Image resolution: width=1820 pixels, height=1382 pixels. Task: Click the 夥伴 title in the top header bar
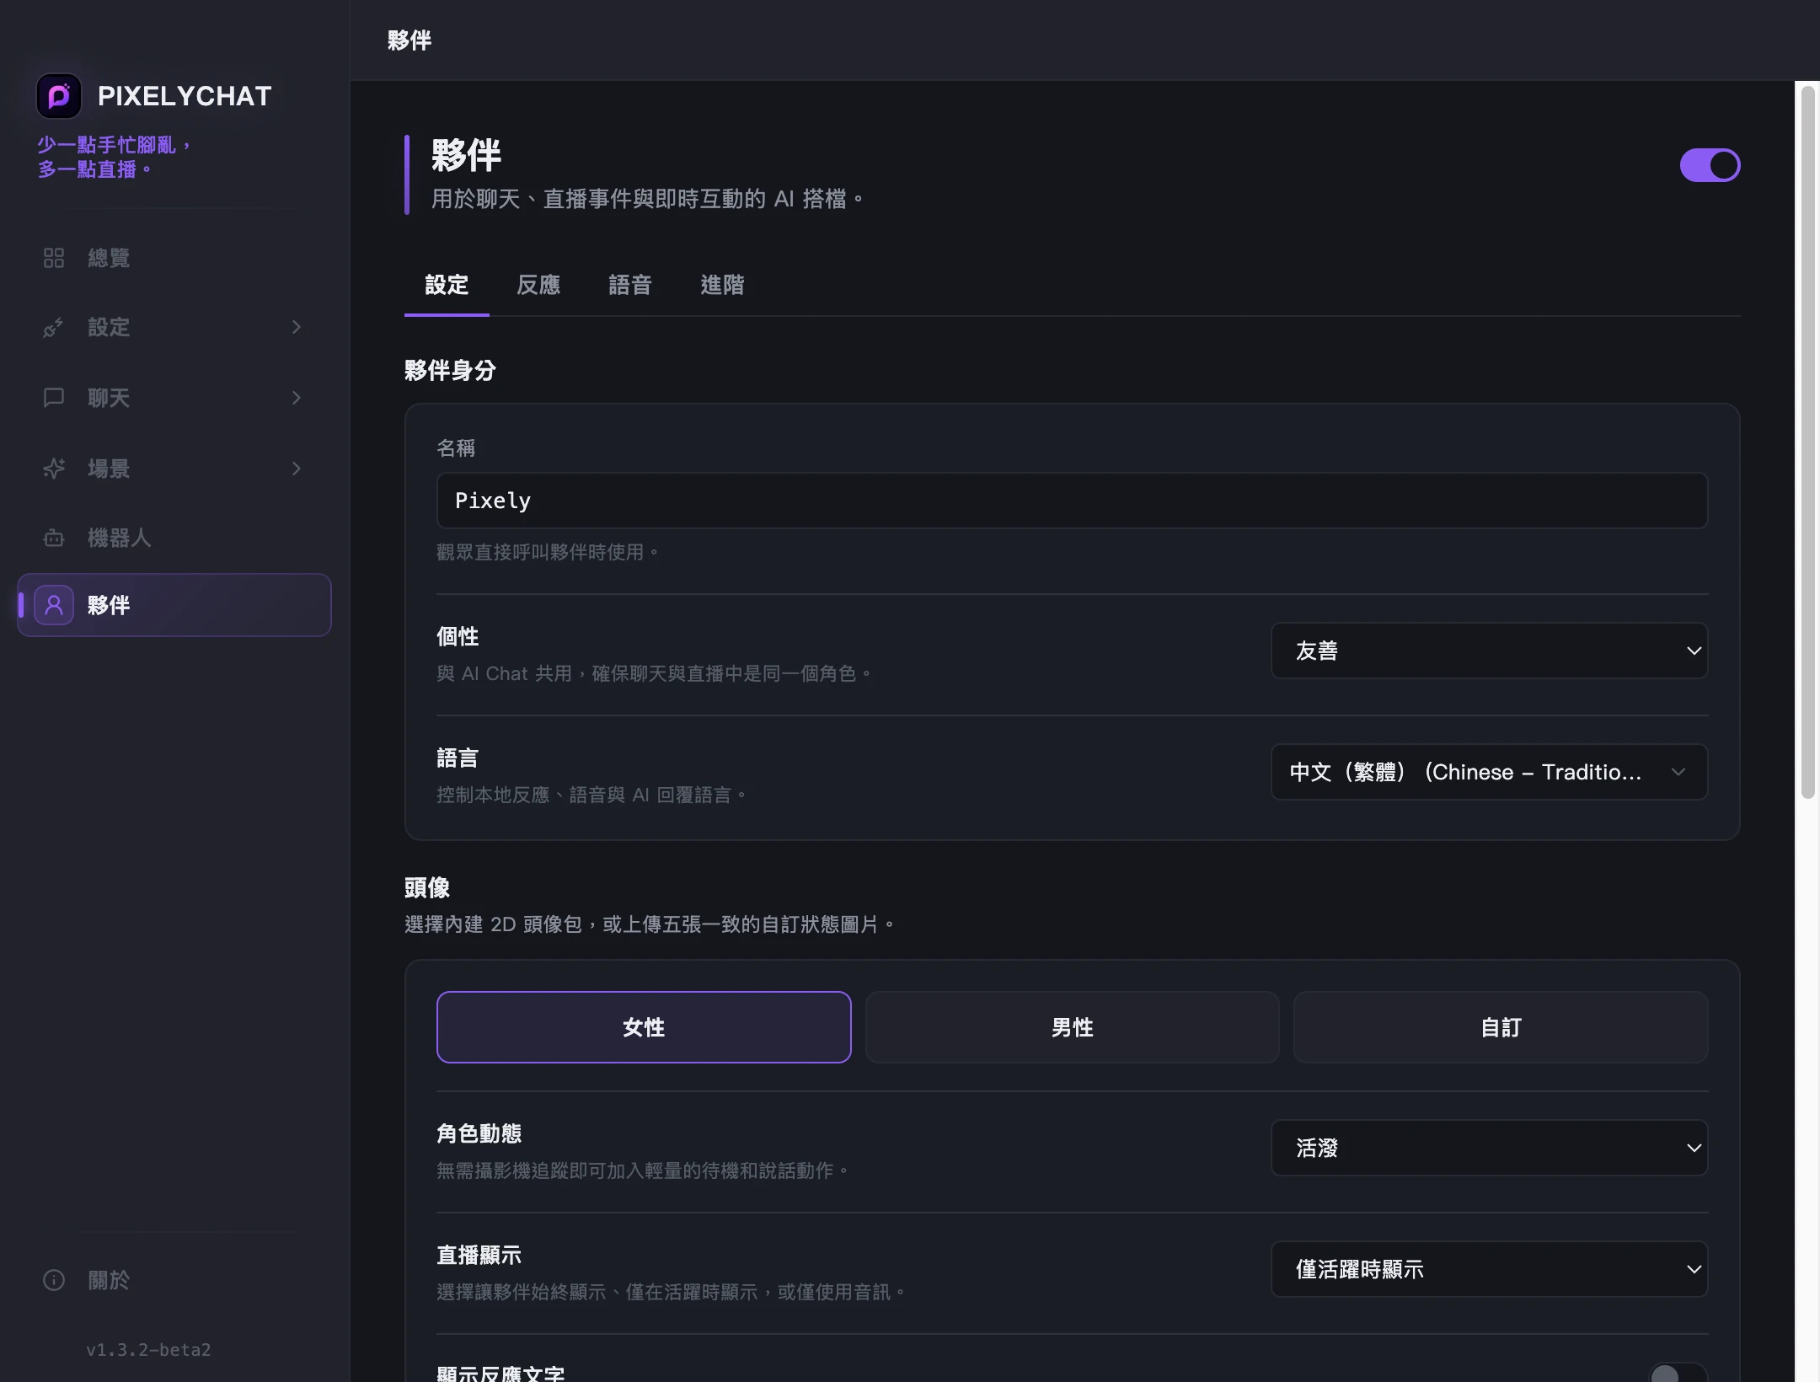click(409, 40)
